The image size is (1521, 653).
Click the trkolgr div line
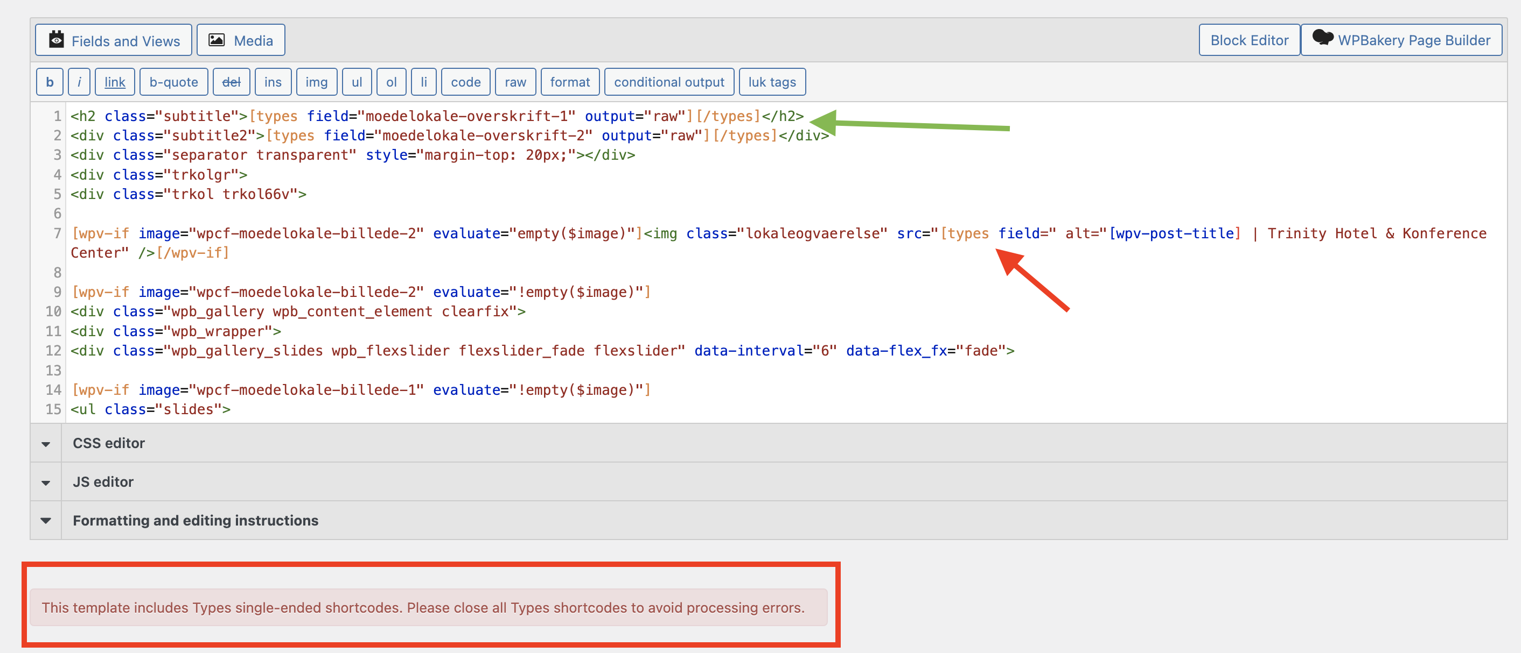pyautogui.click(x=159, y=175)
